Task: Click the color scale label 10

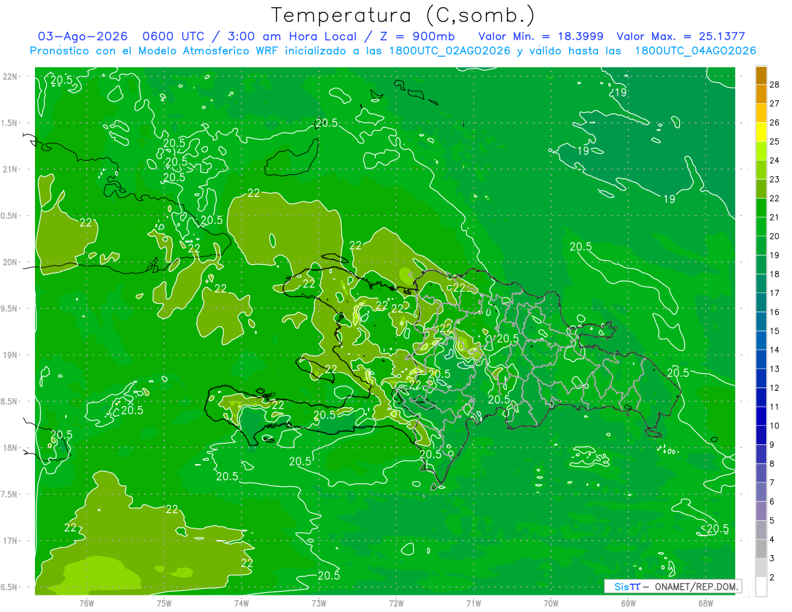Action: click(x=775, y=426)
